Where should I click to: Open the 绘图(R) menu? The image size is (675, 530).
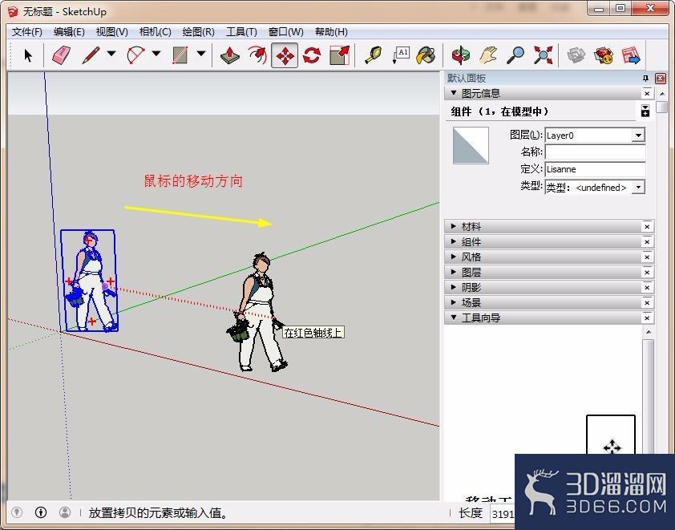199,32
